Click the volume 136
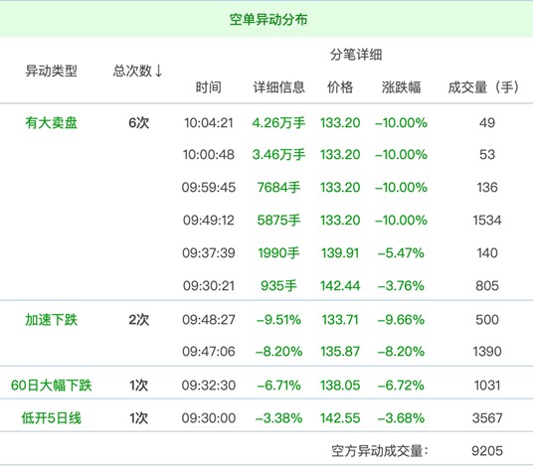The width and height of the screenshot is (533, 467). (x=487, y=187)
